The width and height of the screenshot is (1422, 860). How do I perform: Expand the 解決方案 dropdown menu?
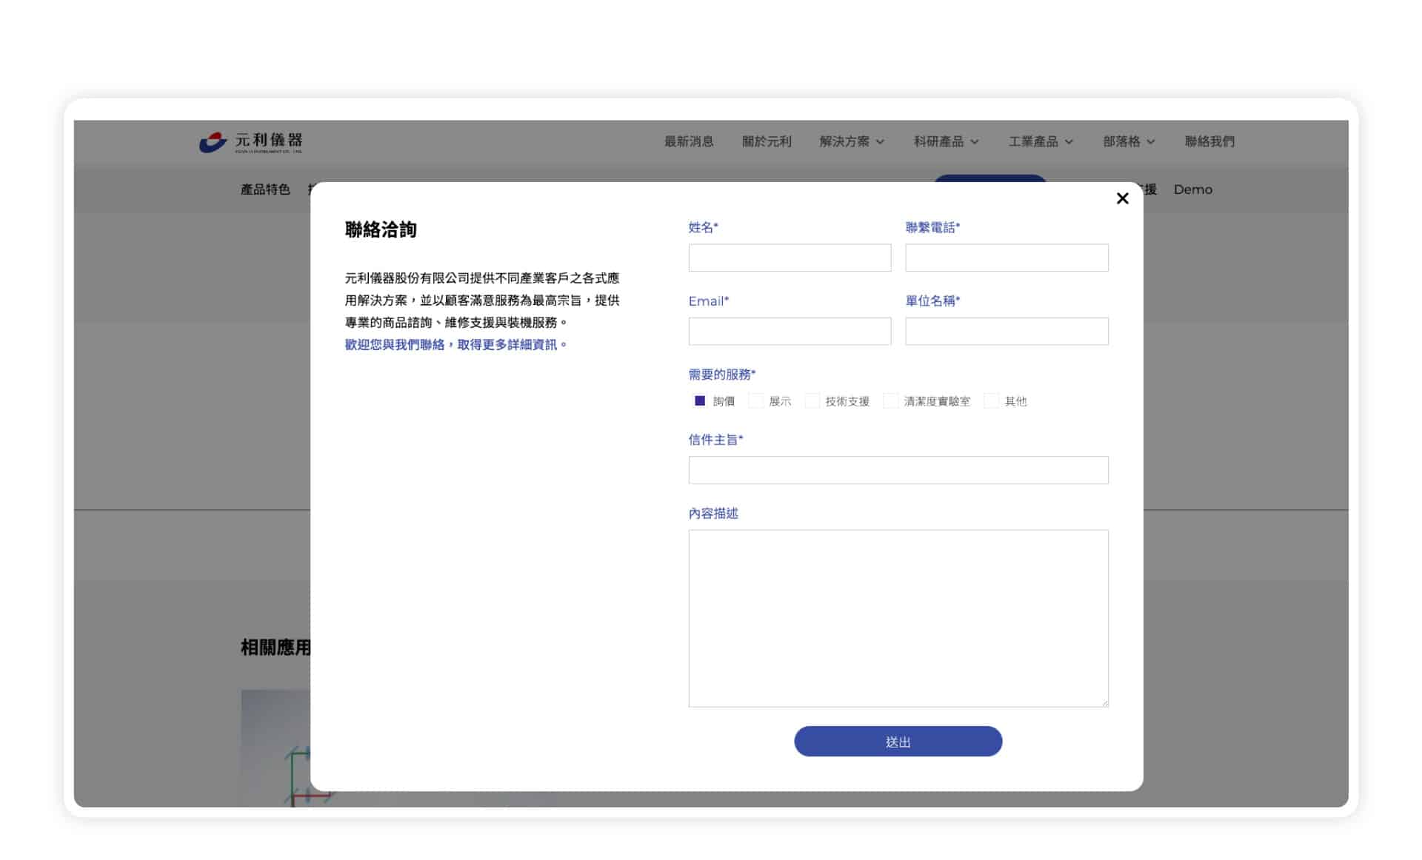tap(852, 141)
